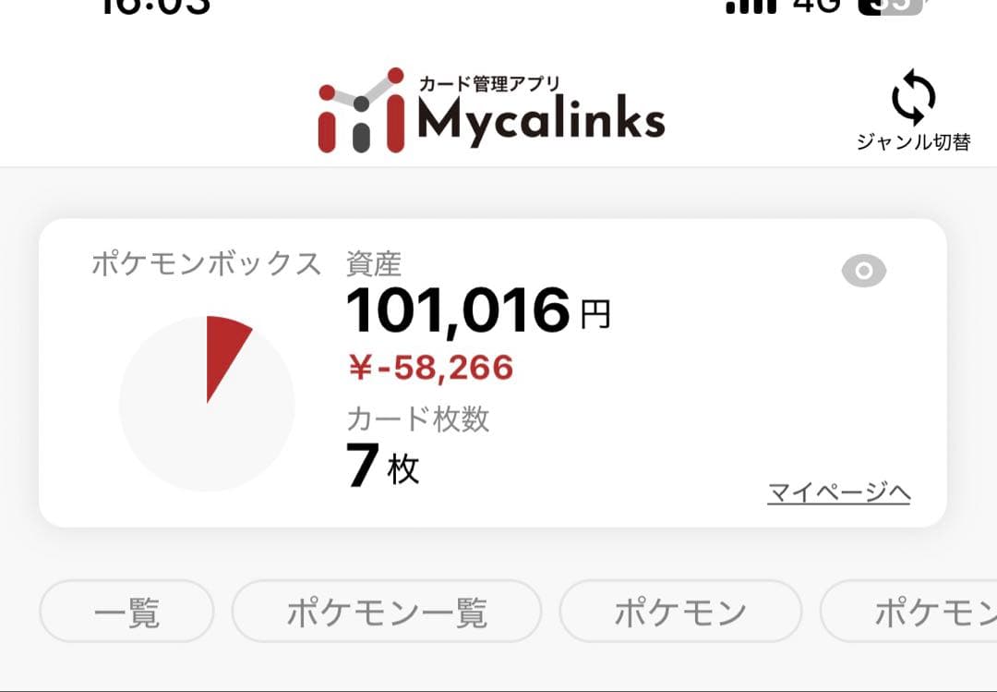This screenshot has width=997, height=692.
Task: Open the マイページへ link
Action: [x=839, y=493]
